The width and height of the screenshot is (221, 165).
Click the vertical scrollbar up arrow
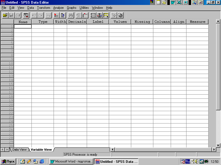coord(218,21)
